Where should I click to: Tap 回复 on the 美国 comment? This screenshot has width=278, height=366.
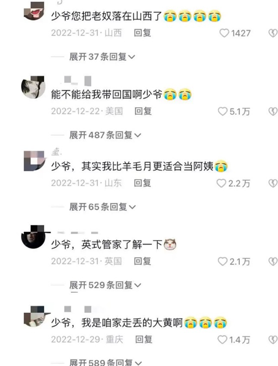[x=143, y=111]
